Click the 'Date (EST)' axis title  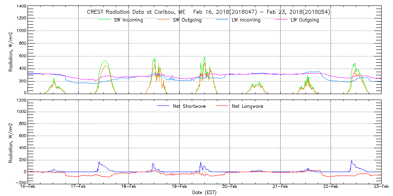pos(205,192)
